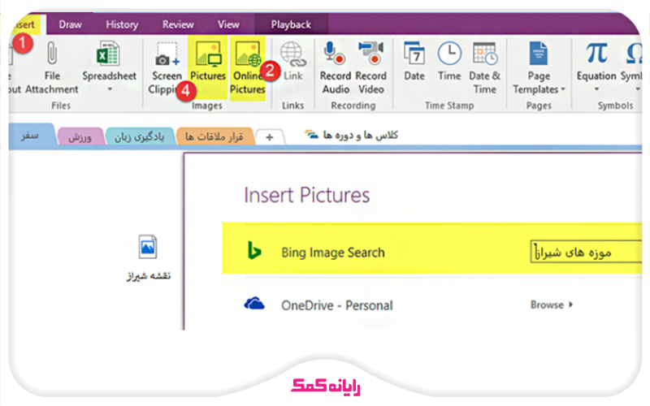Select the نقشه شیراز image file icon
The height and width of the screenshot is (406, 650).
(148, 247)
